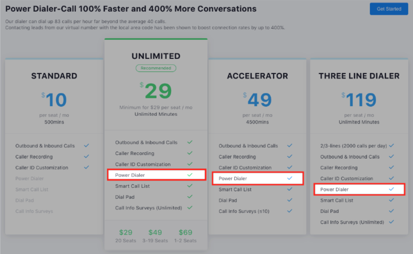Click Three Line Dialer 2/3-lines checkmark
Image resolution: width=413 pixels, height=254 pixels.
point(391,146)
